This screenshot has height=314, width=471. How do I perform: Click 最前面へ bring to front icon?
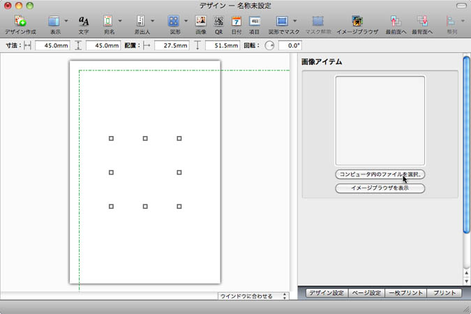(396, 22)
